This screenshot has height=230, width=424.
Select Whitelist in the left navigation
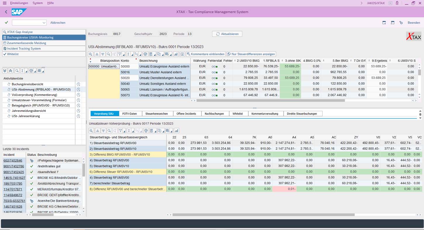point(44,54)
